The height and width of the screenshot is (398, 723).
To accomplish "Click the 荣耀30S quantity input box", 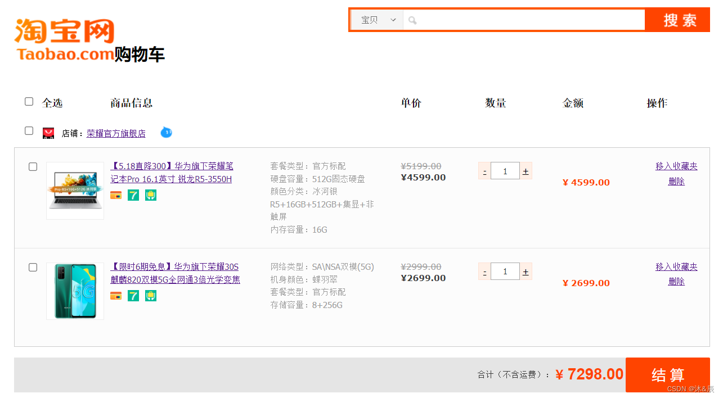I will pos(505,272).
